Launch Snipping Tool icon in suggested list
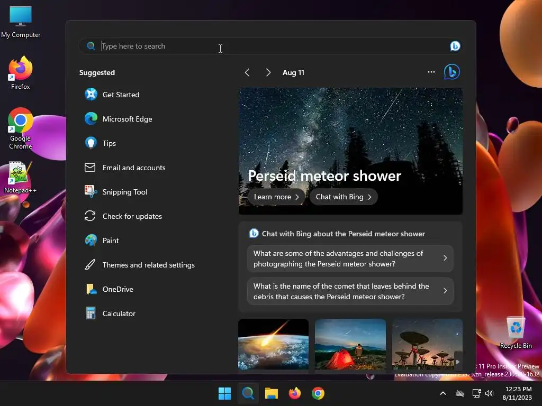The image size is (542, 406). point(91,191)
